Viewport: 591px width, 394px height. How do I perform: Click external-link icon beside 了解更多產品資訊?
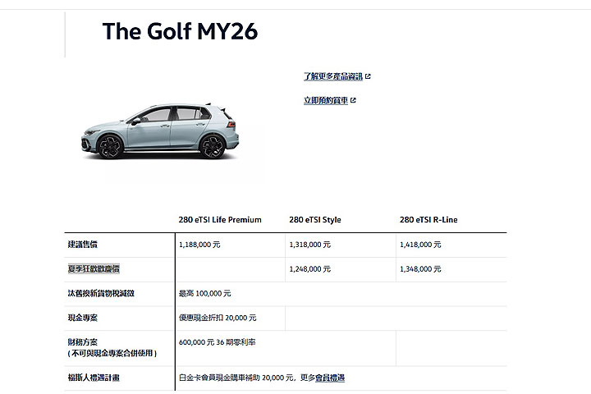[368, 76]
